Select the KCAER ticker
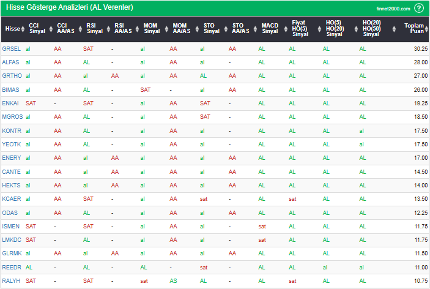 tap(12, 199)
